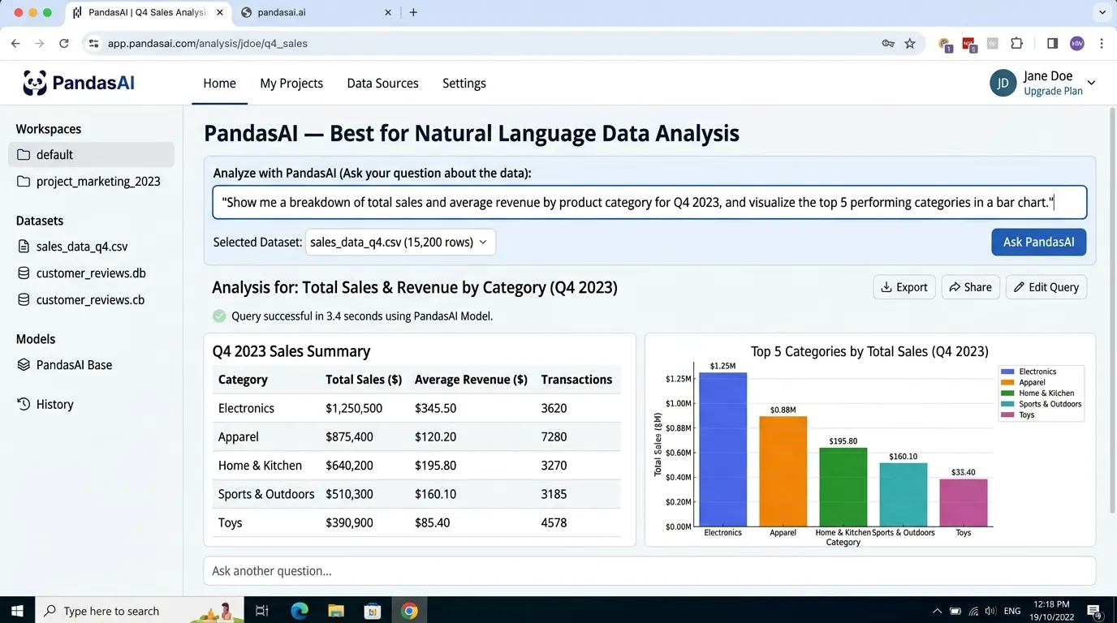Toggle the browser side panel icon

[x=1052, y=43]
